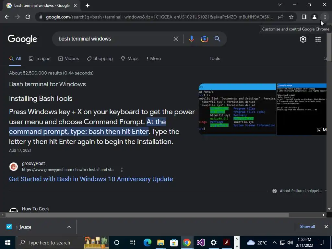
Task: Click 'About 52,500,000 results' text
Action: (x=51, y=73)
